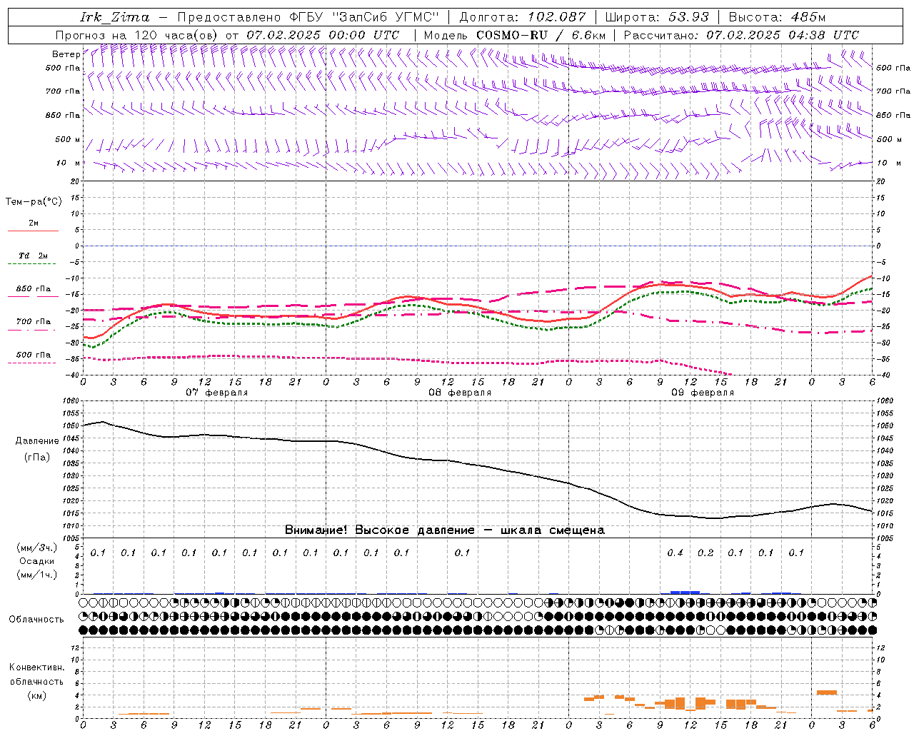Click the '500 м' wind level label on left
Screen dimensions: 914x731
(68, 140)
